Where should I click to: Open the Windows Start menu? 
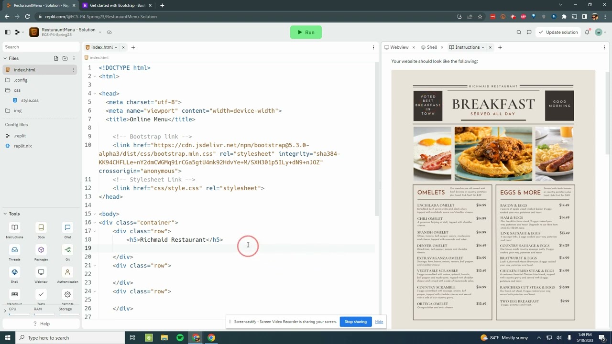[x=8, y=338]
